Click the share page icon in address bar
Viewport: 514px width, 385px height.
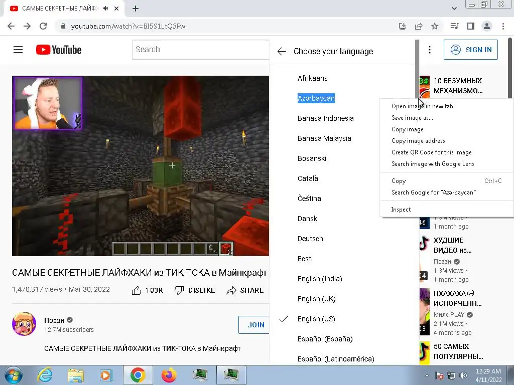419,26
